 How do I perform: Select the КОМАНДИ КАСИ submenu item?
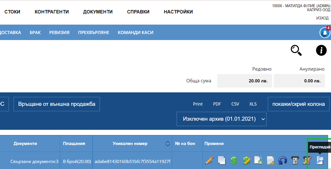136,32
